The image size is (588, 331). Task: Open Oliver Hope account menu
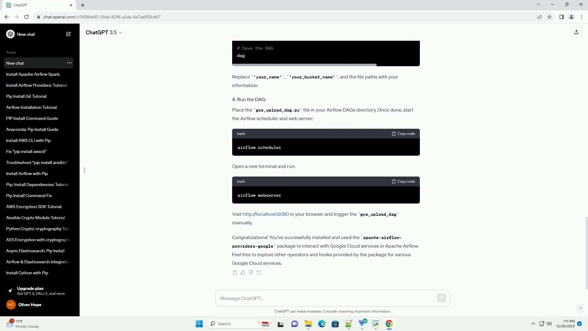click(x=40, y=304)
